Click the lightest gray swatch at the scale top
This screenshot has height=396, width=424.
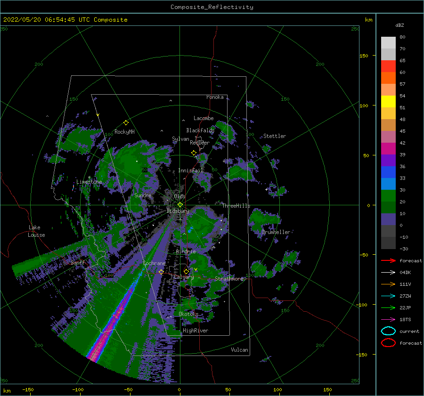tap(388, 43)
